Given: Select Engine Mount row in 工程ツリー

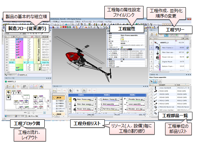Looking at the screenshot, I should (x=170, y=62).
